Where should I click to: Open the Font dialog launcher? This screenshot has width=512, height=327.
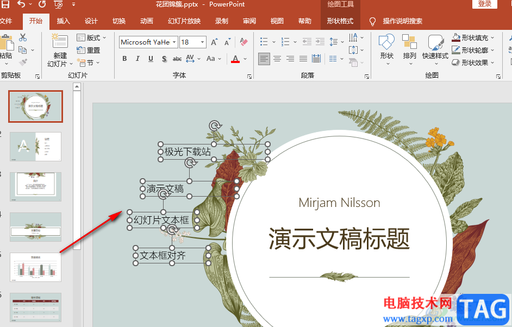click(x=249, y=77)
